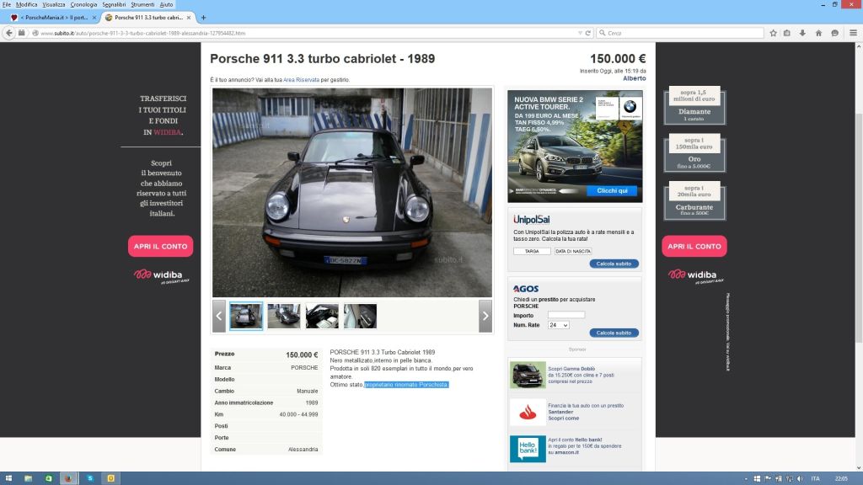863x485 pixels.
Task: Close the Porsche 911 3.3 turbo cabriolet tab
Action: point(189,18)
